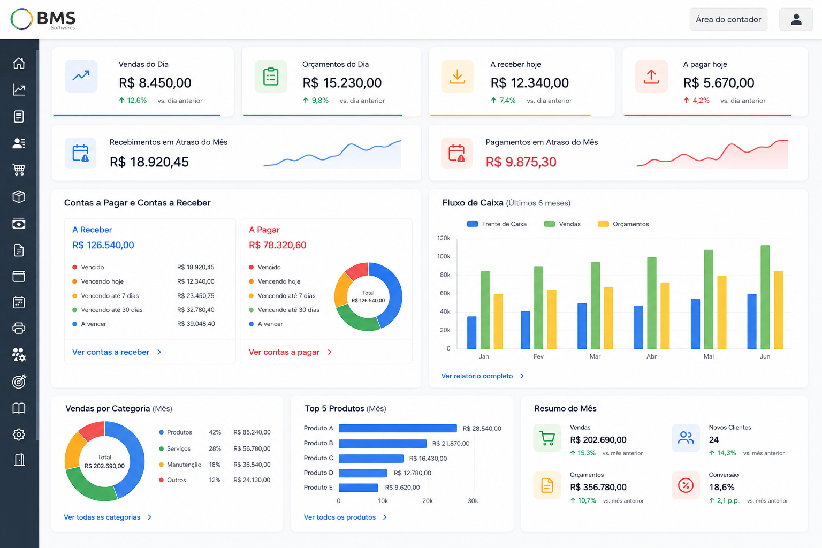Click the Orçamentos do Dia value R$ 15.230,00
822x548 pixels.
pos(342,83)
